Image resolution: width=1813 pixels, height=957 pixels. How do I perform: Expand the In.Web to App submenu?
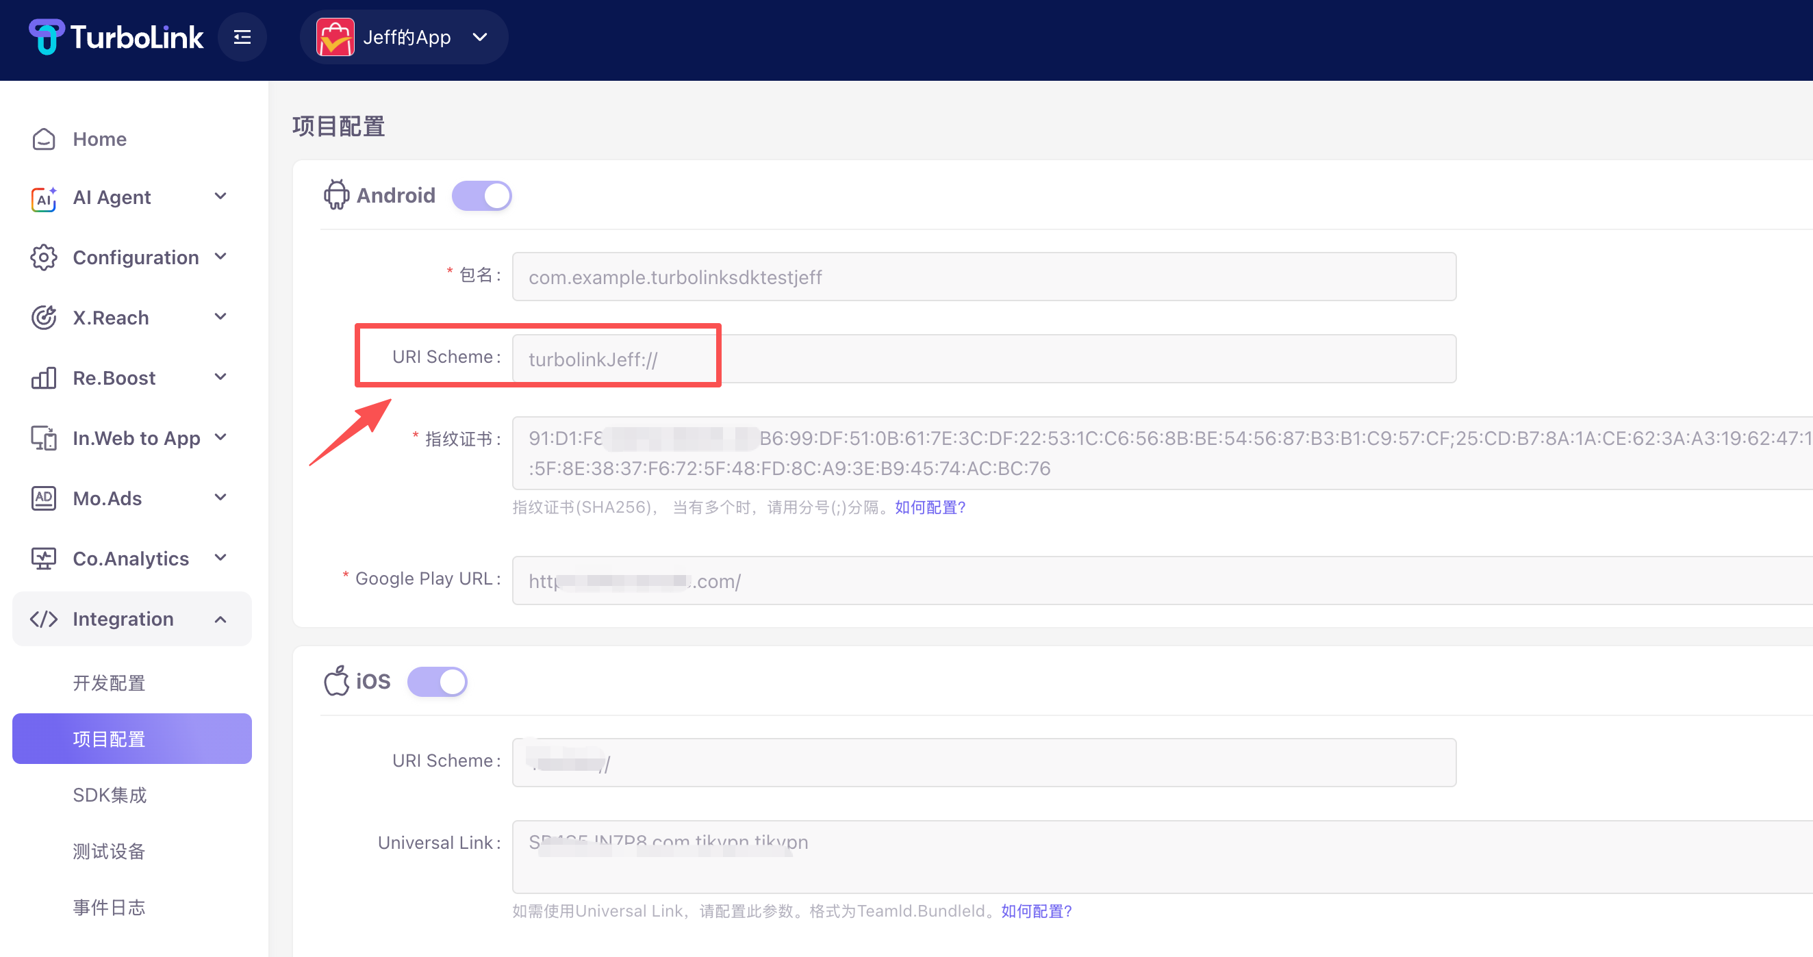tap(220, 437)
